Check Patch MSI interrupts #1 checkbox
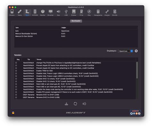 (x=16, y=84)
